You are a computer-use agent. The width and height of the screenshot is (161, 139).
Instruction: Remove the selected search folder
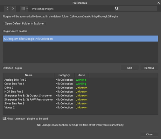pyautogui.click(x=149, y=68)
